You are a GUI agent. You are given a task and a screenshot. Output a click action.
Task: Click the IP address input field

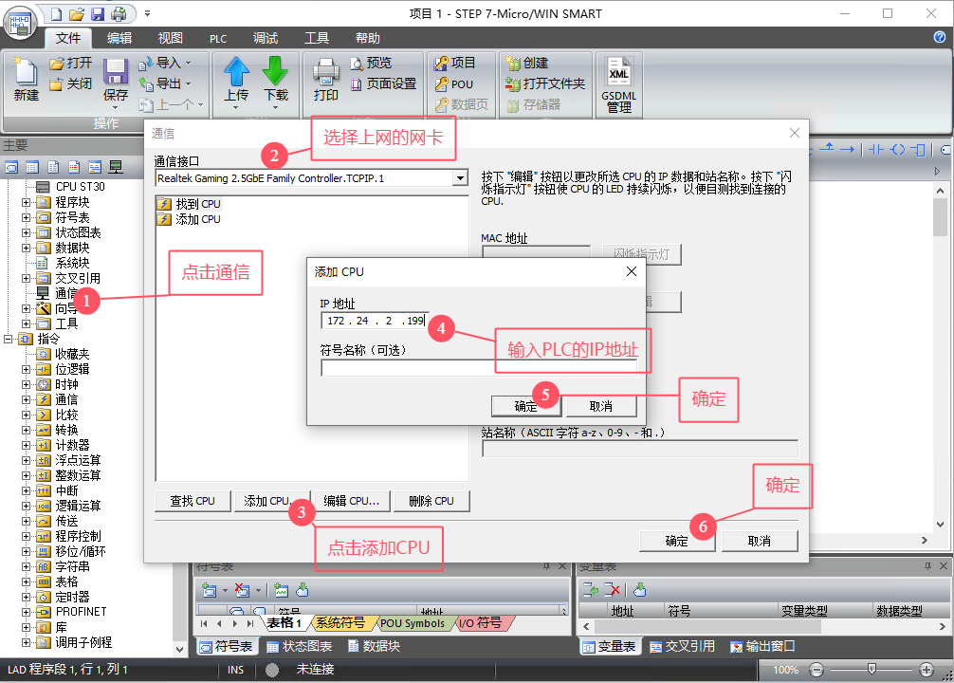pyautogui.click(x=375, y=321)
